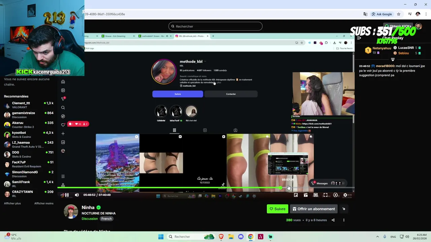Open Clement_ttt channel in Recommandées
Screen dimensions: 431x242
coord(29,105)
